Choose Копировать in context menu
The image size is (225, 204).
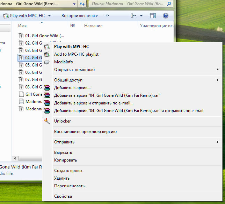pos(65,160)
